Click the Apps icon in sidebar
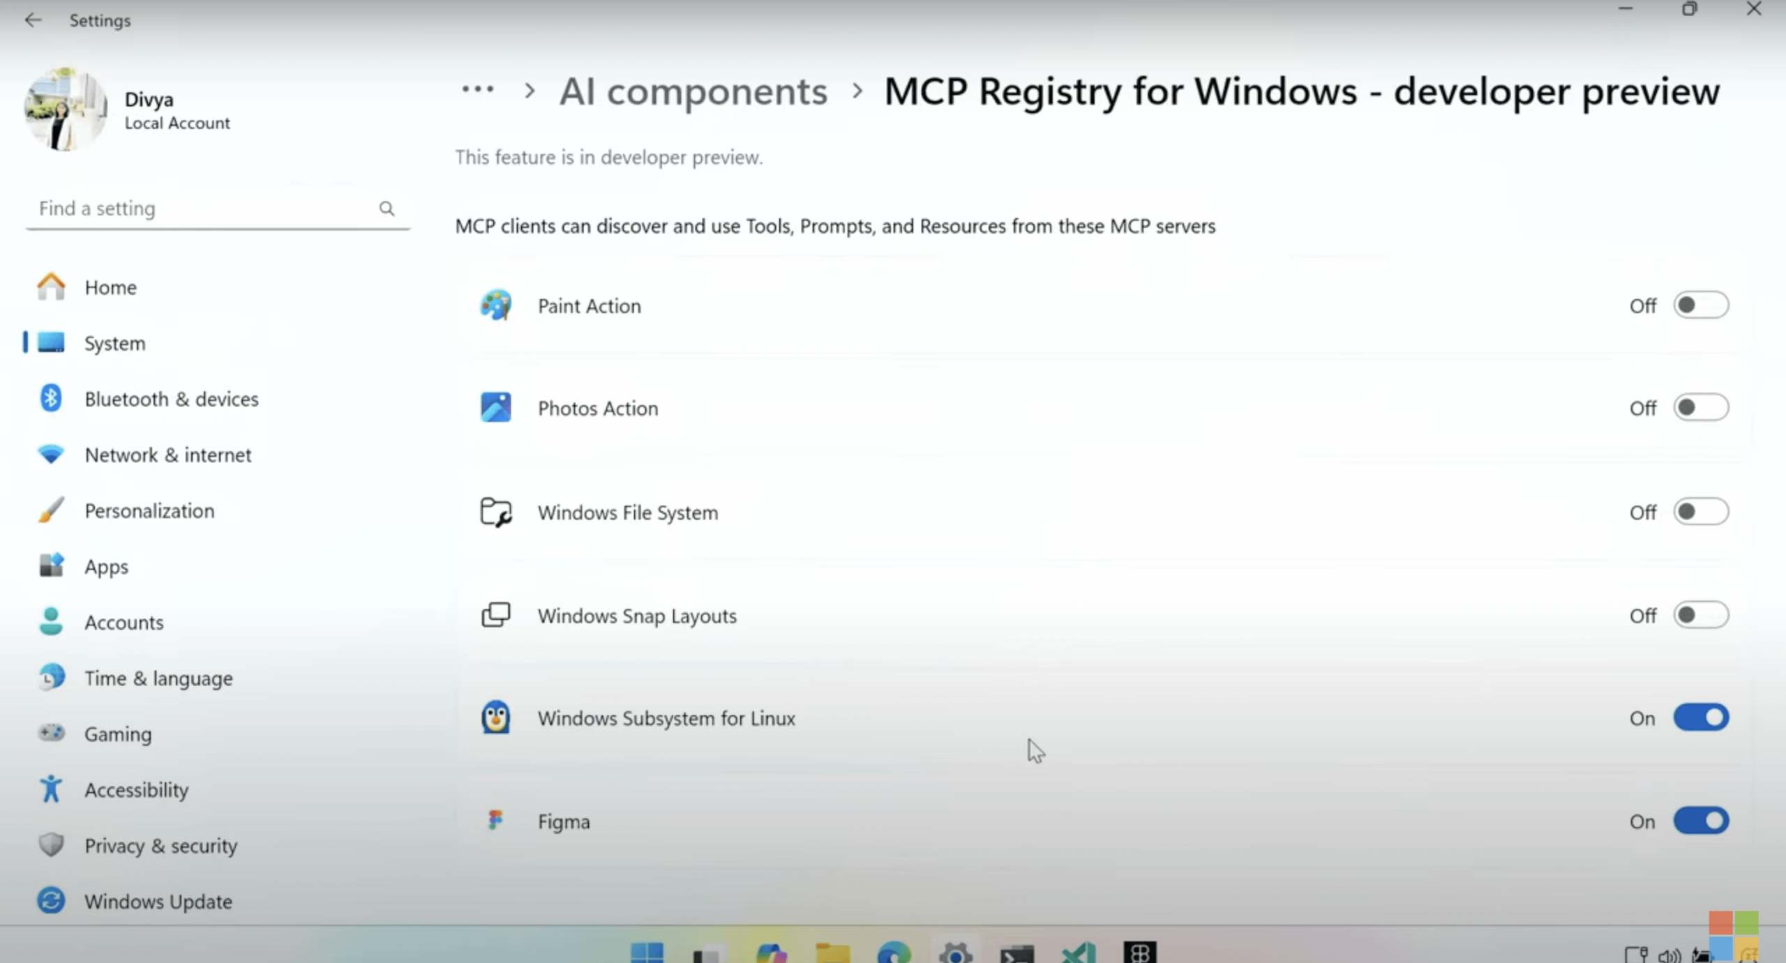This screenshot has height=963, width=1786. (x=51, y=566)
